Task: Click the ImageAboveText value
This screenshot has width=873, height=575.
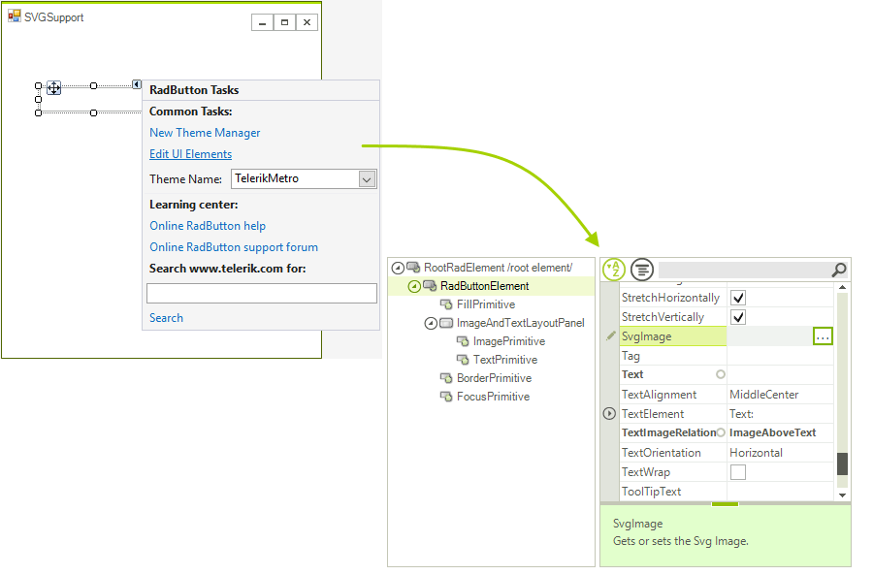Action: (x=780, y=432)
